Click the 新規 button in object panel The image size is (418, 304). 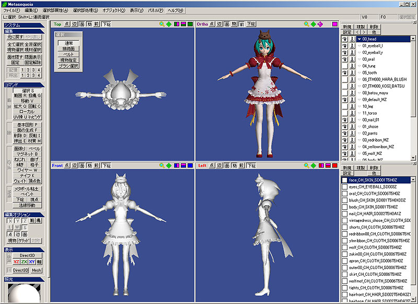point(347,27)
